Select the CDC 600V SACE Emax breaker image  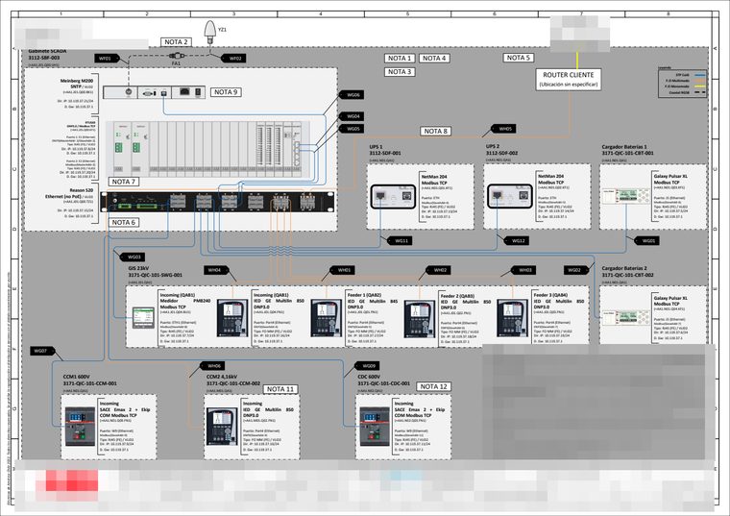coord(375,426)
